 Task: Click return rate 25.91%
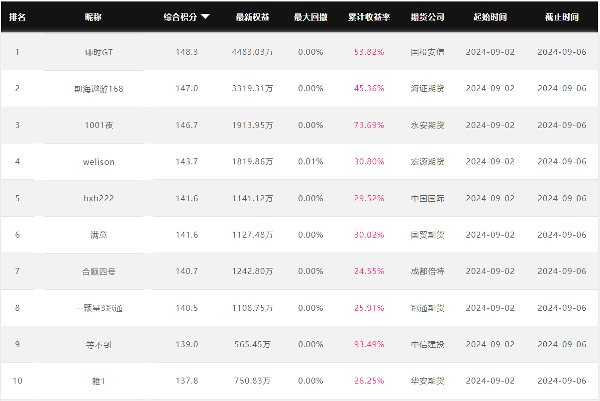(x=369, y=308)
